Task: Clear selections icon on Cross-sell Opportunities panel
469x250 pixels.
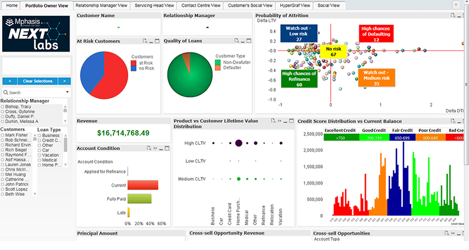Action: coord(447,233)
